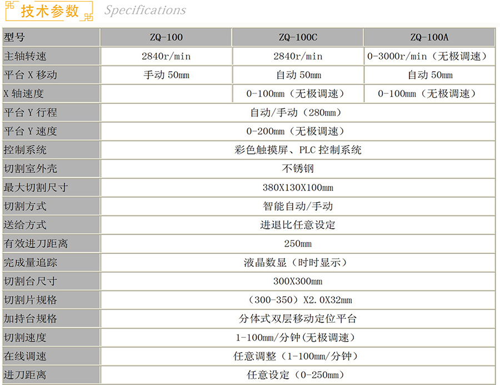Click the 彩色触摸屏、PLC 控制系统 value
The height and width of the screenshot is (385, 500).
click(x=298, y=150)
